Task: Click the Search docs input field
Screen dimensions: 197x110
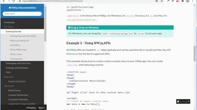Action: click(x=22, y=14)
